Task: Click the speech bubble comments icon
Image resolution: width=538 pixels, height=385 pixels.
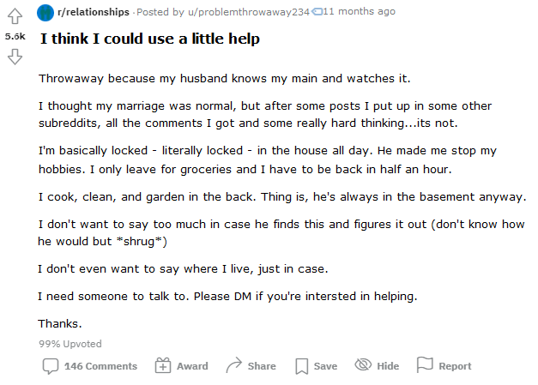Action: (x=51, y=366)
